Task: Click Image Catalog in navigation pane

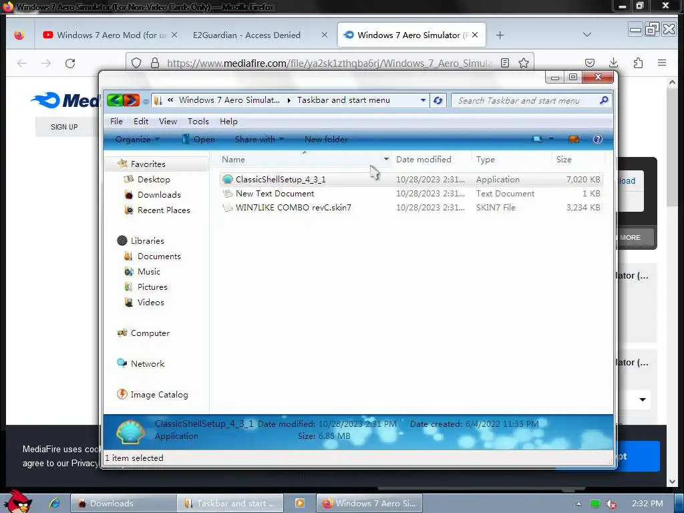Action: [159, 394]
